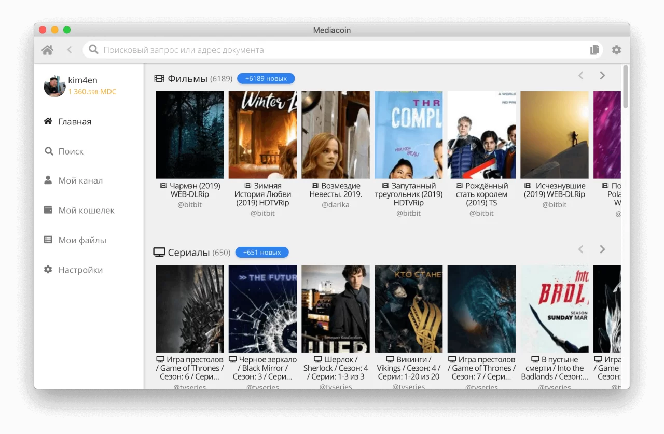Open Мой кошелек in the sidebar
This screenshot has height=434, width=664.
click(86, 211)
